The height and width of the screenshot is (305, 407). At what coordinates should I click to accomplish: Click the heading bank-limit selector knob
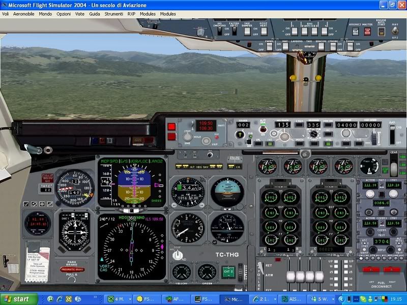coord(313,134)
